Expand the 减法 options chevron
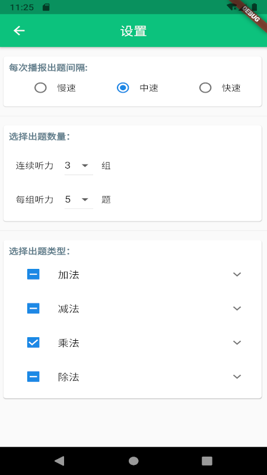This screenshot has width=267, height=475. coord(237,308)
